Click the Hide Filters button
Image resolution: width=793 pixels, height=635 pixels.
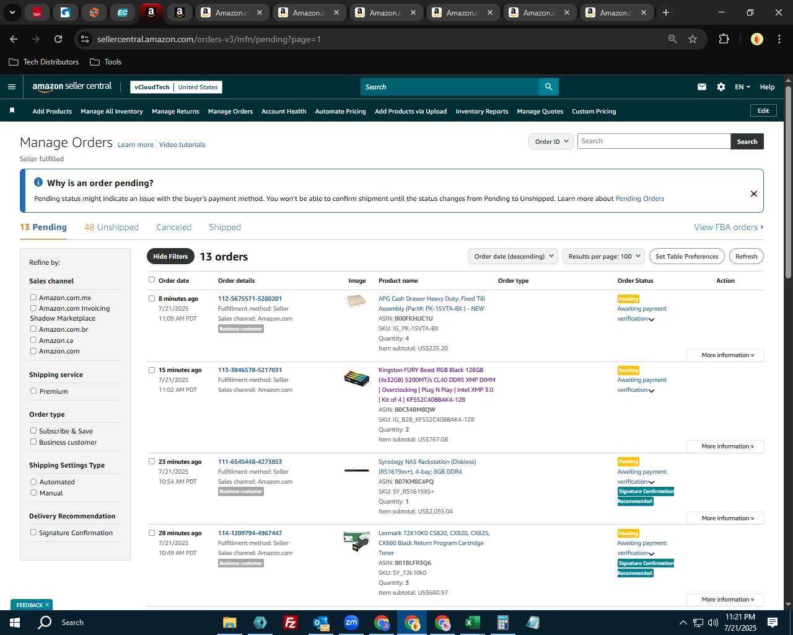170,256
